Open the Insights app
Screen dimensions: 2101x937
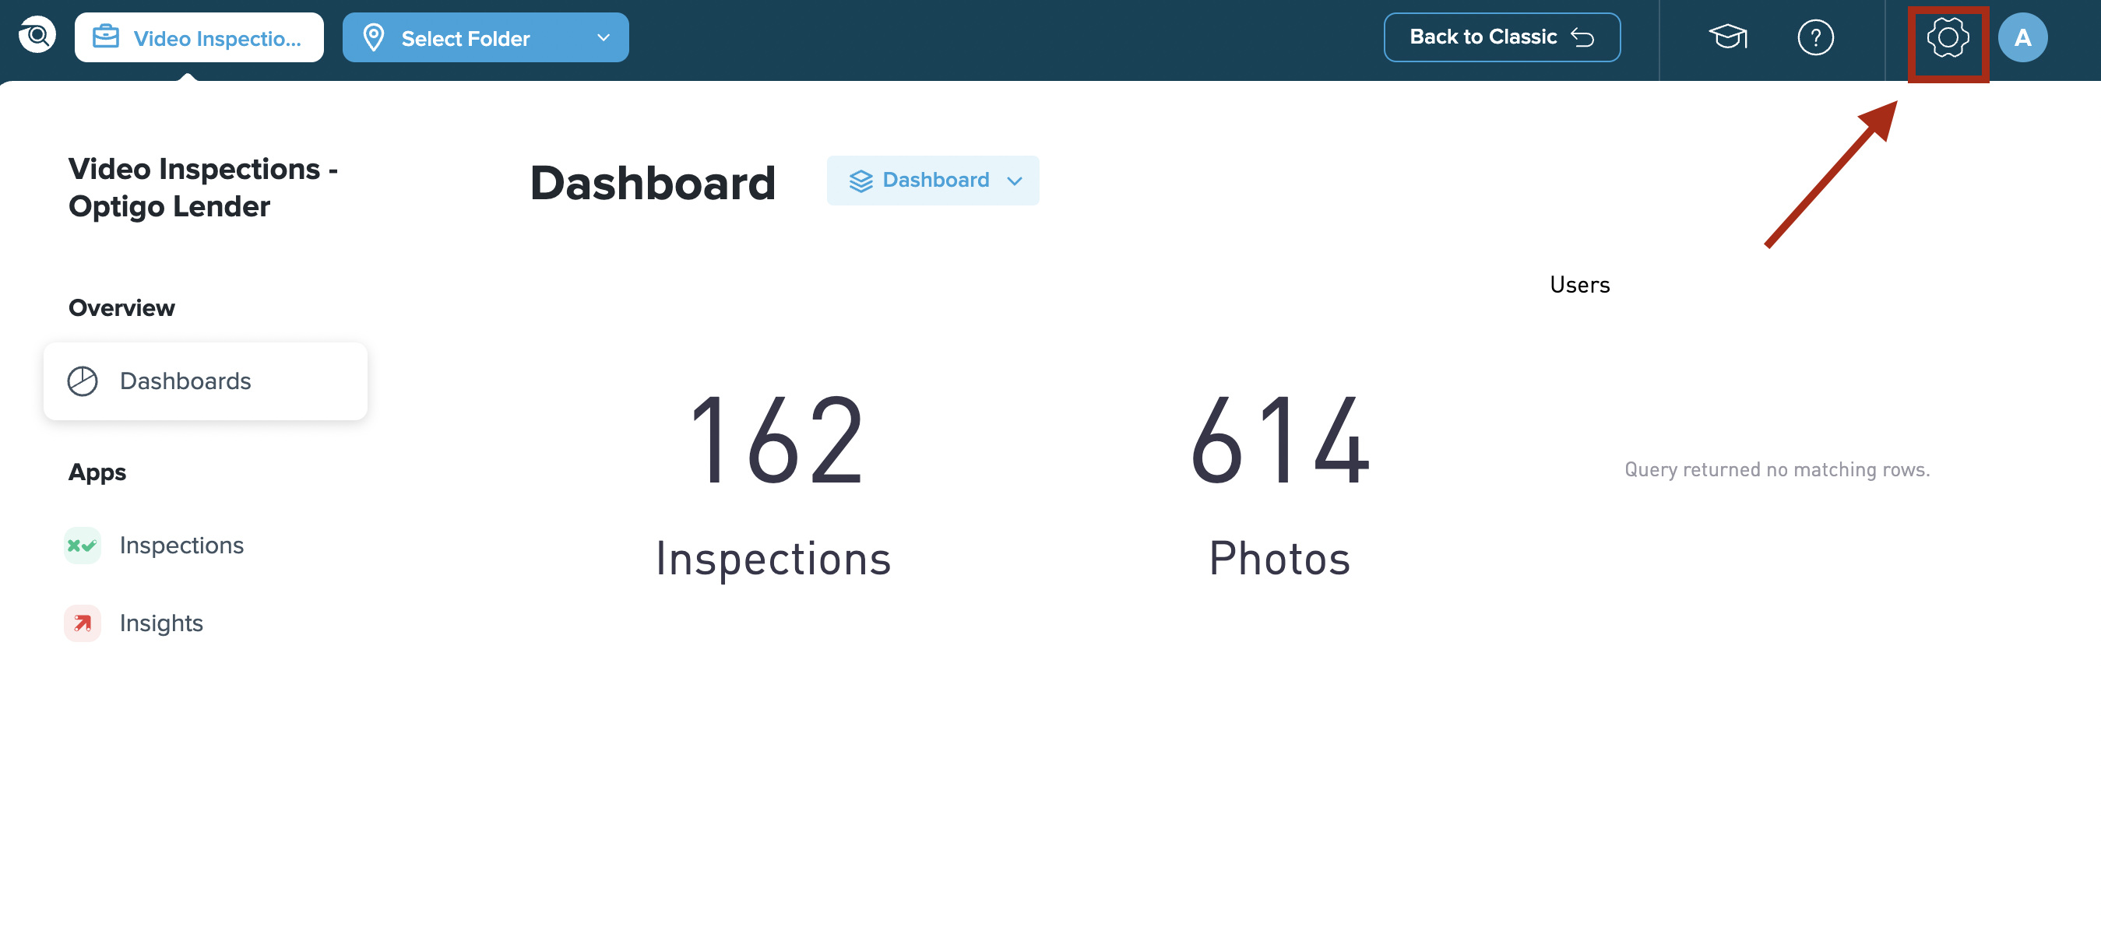[135, 623]
